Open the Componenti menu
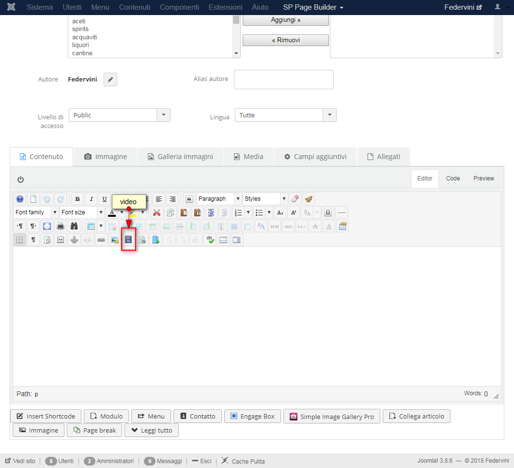Viewport: 514px width, 468px height. point(179,7)
